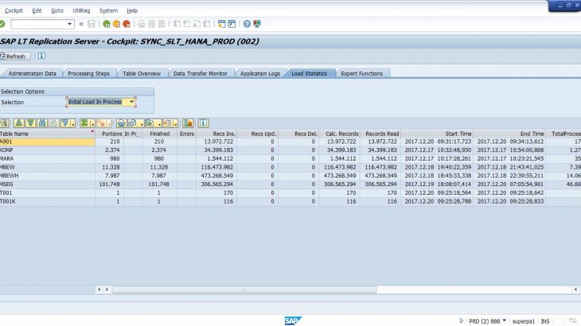Select the MSEG table row cell

pos(48,184)
